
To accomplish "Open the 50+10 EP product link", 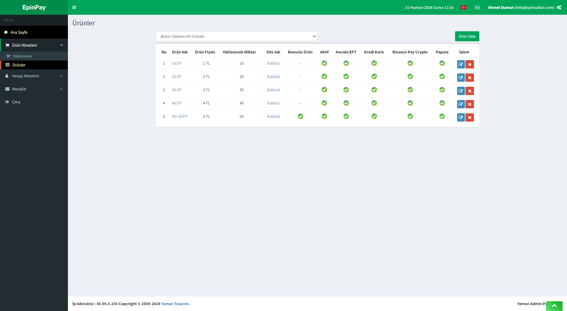I will click(x=180, y=116).
